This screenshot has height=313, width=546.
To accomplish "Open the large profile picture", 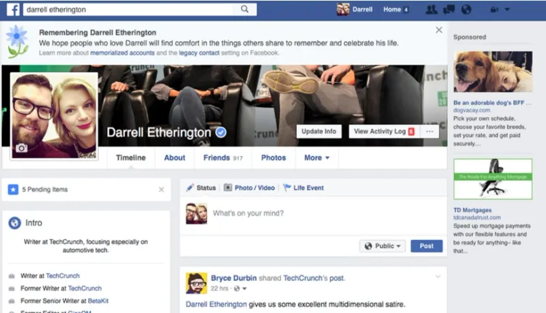I will click(x=54, y=116).
